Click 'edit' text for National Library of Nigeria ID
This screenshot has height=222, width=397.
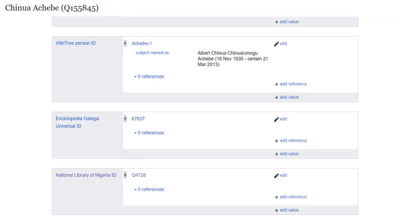tap(283, 175)
